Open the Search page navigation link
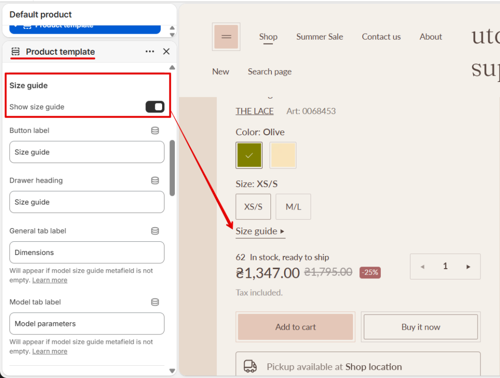This screenshot has height=378, width=500. point(270,71)
